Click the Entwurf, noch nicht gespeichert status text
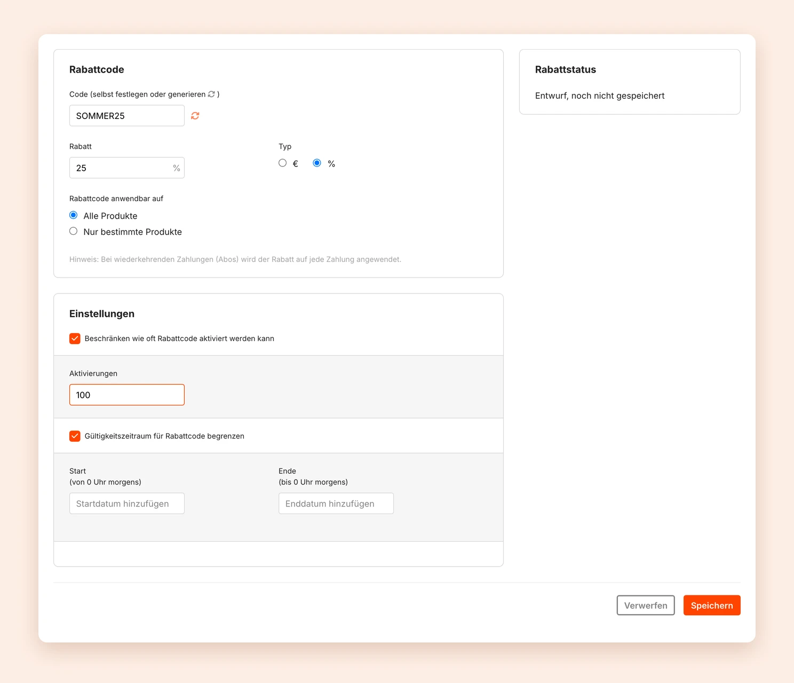The height and width of the screenshot is (683, 794). pos(600,96)
